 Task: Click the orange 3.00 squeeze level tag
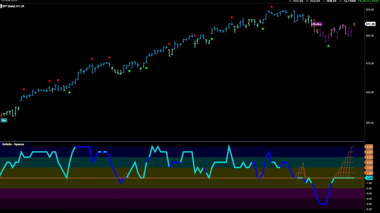pyautogui.click(x=369, y=162)
